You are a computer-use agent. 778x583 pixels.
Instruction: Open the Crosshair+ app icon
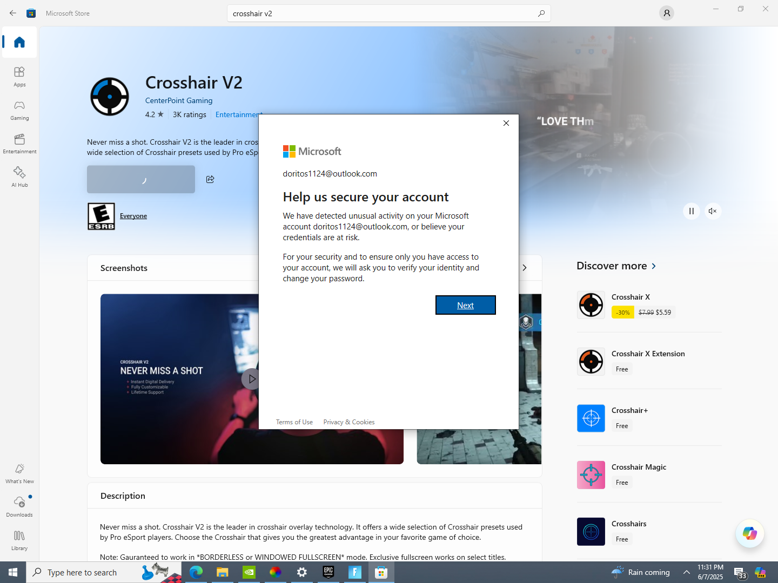[x=591, y=418]
